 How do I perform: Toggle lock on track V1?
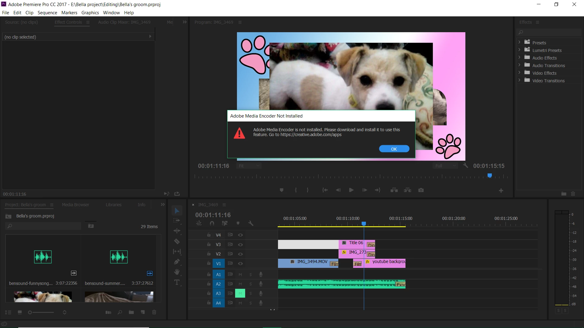point(209,263)
